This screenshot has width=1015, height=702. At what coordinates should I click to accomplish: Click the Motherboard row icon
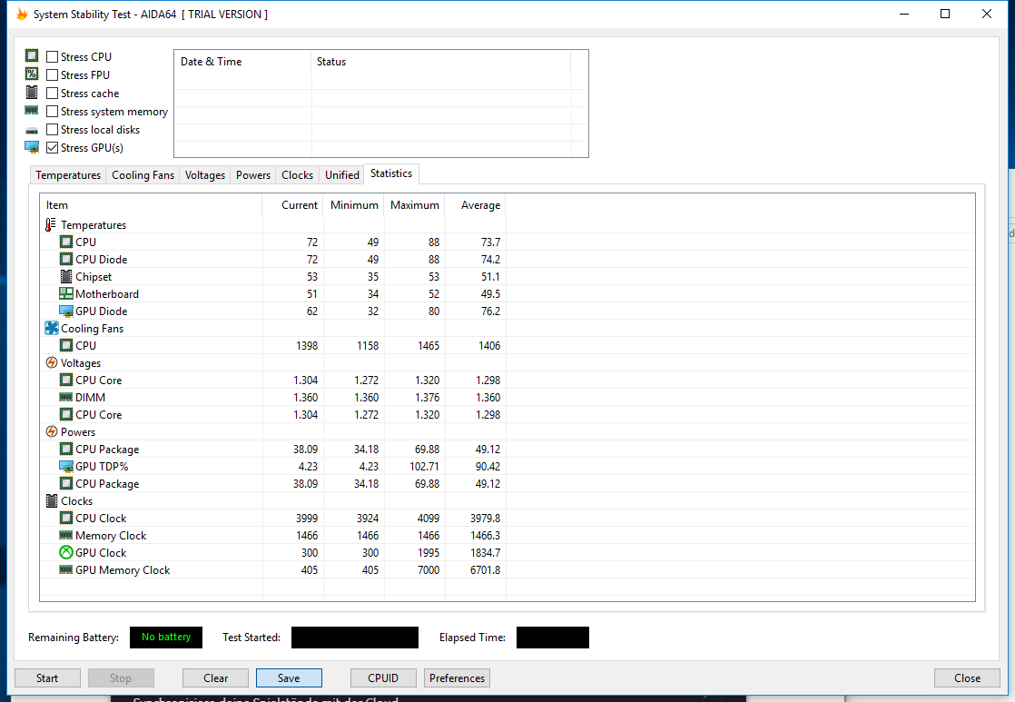66,293
